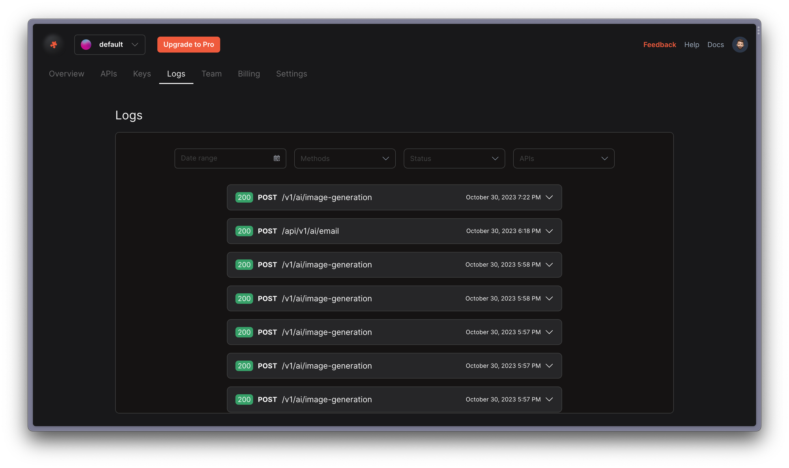Open the Feedback link
Viewport: 789px width, 468px height.
660,45
